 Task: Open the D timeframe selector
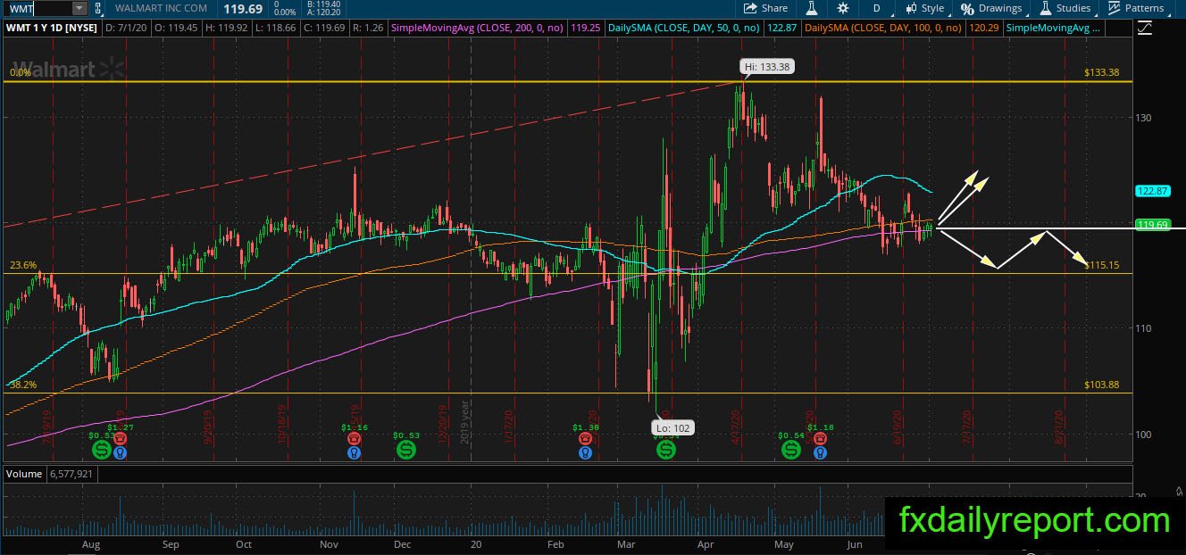(x=876, y=8)
